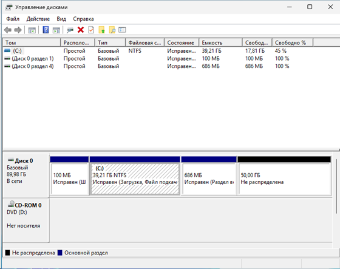The width and height of the screenshot is (340, 269).
Task: Click the blue Help question-mark icon
Action: (x=46, y=30)
